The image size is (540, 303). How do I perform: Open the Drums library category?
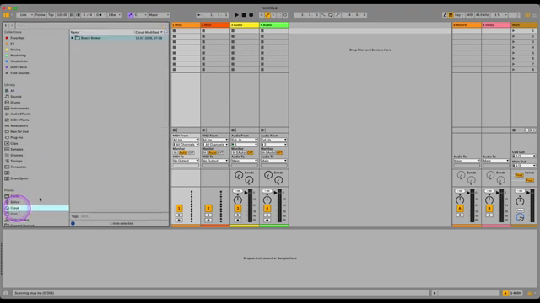(15, 103)
